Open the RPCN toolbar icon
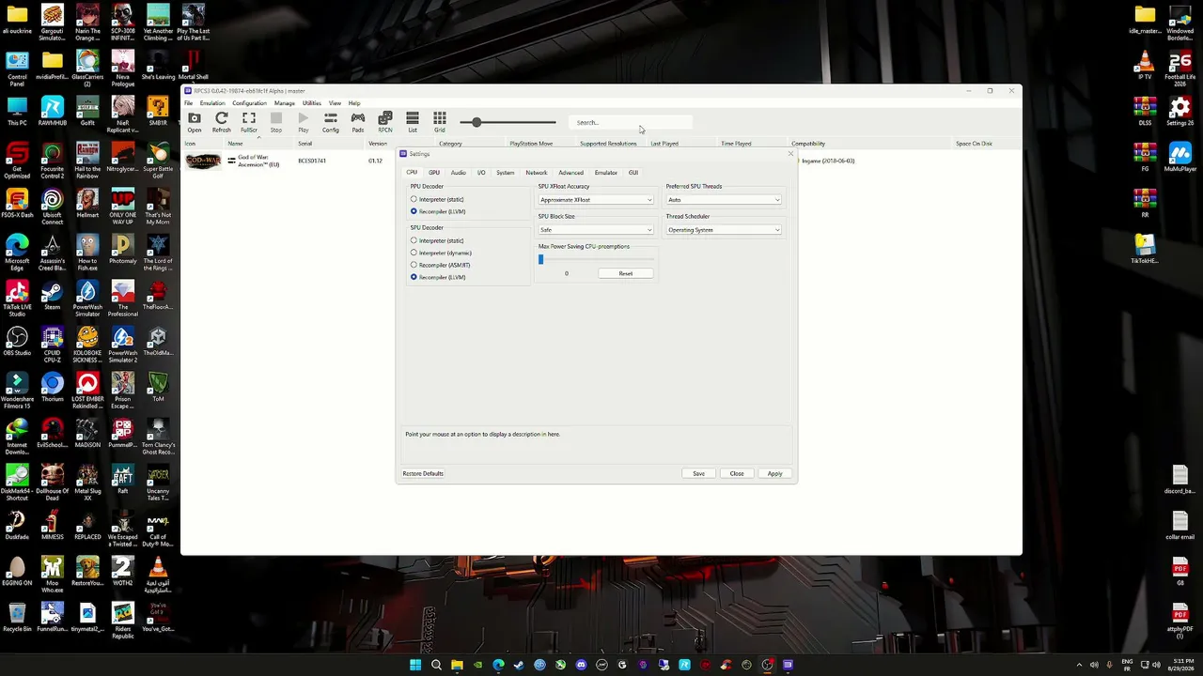This screenshot has height=676, width=1203. point(384,121)
